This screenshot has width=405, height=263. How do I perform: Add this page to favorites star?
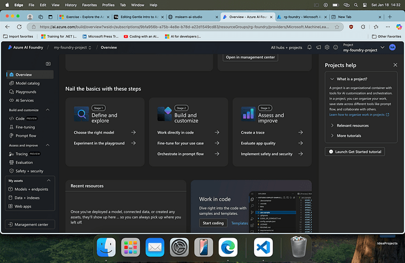coord(337,27)
